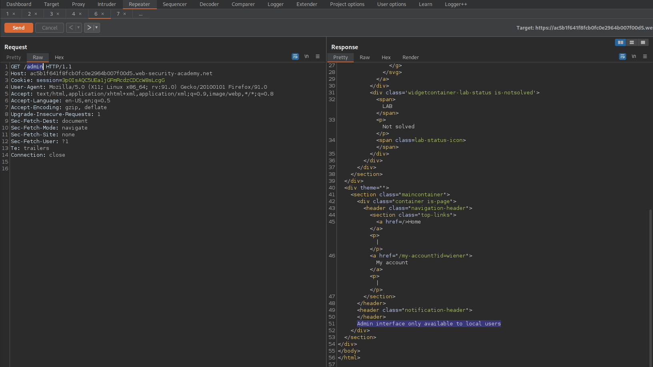Close Repeater tab 3 with its × icon

pos(58,14)
